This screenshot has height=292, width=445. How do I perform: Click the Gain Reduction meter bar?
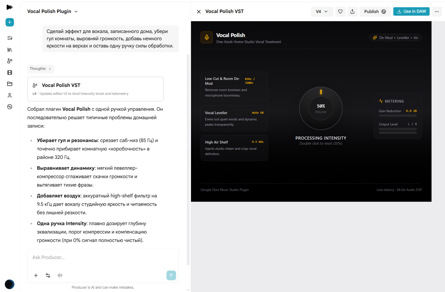tap(398, 116)
